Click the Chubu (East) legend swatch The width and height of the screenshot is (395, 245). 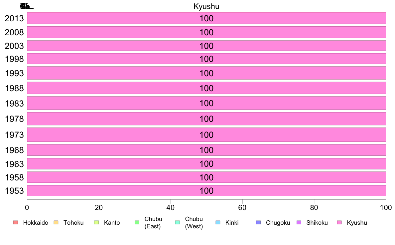pyautogui.click(x=137, y=223)
